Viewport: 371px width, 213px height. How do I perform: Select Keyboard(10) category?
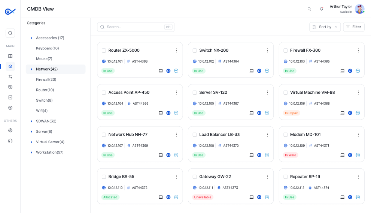click(47, 48)
